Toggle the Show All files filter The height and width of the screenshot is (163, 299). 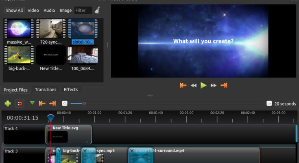(14, 10)
